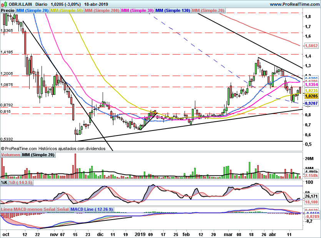The width and height of the screenshot is (321, 238).
Task: Click the 1,5052 price tag on the axis
Action: pyautogui.click(x=311, y=45)
